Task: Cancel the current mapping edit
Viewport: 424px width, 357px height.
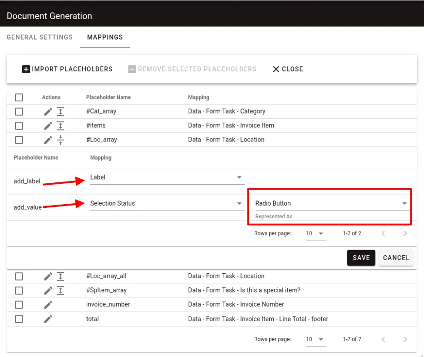Action: pyautogui.click(x=396, y=257)
